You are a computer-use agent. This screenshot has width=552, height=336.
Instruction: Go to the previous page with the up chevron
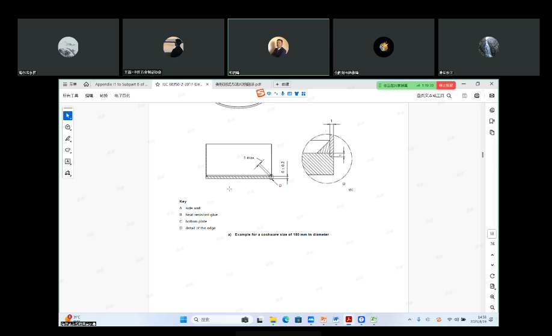coord(492,254)
